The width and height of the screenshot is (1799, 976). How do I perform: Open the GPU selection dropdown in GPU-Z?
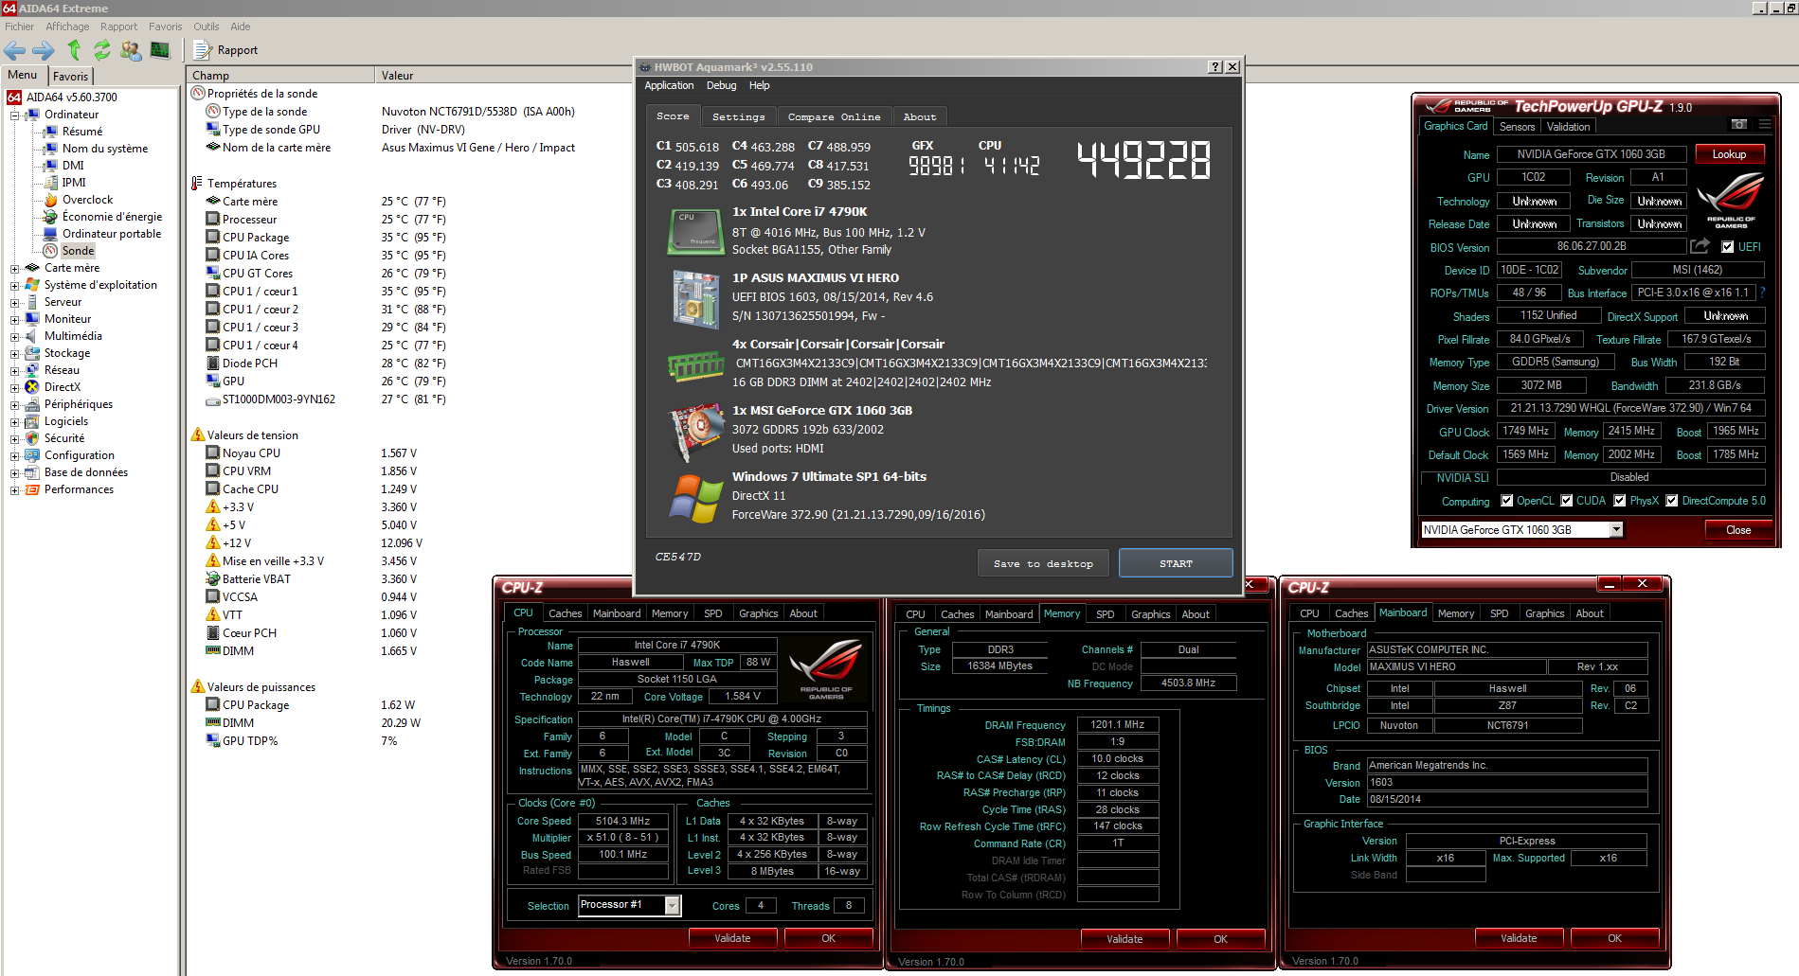pyautogui.click(x=1616, y=530)
